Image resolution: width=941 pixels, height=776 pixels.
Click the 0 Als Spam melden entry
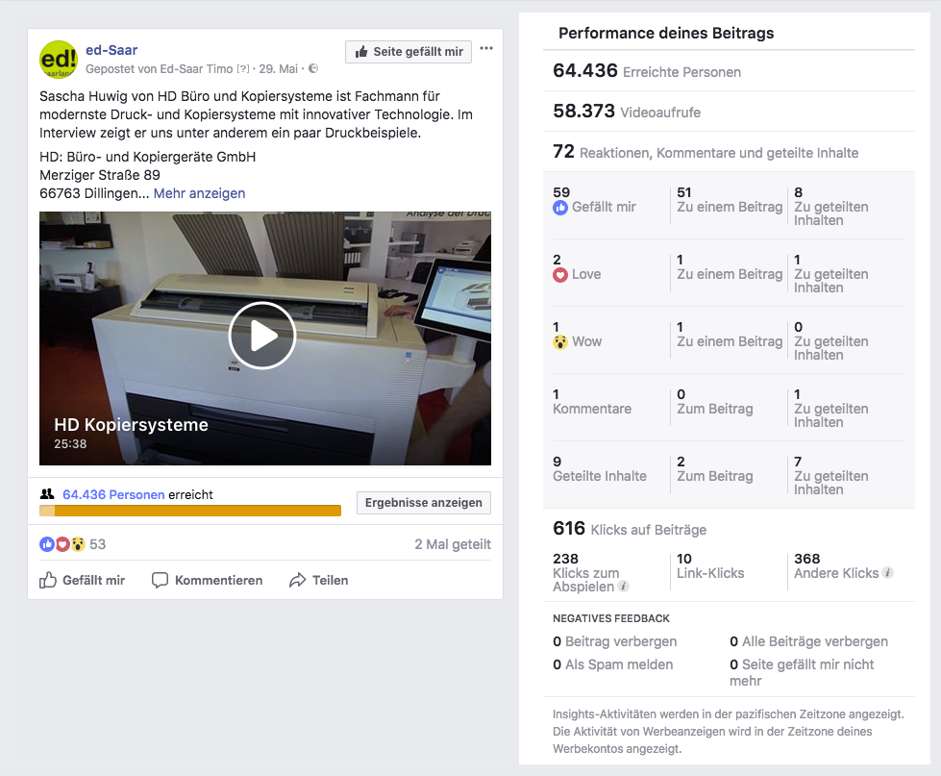coord(612,664)
